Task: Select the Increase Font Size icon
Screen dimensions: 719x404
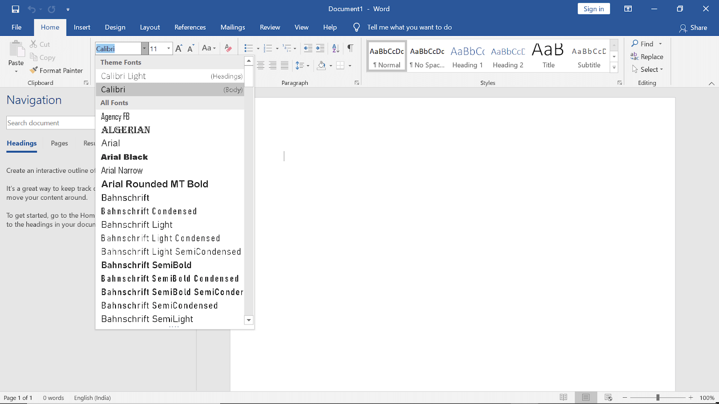Action: (x=178, y=48)
